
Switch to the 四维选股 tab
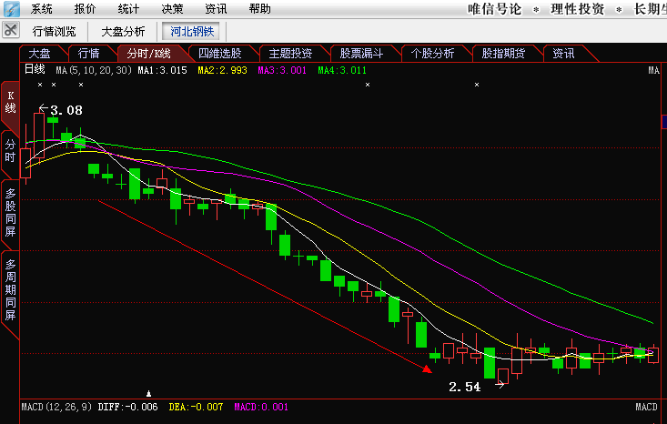(220, 54)
